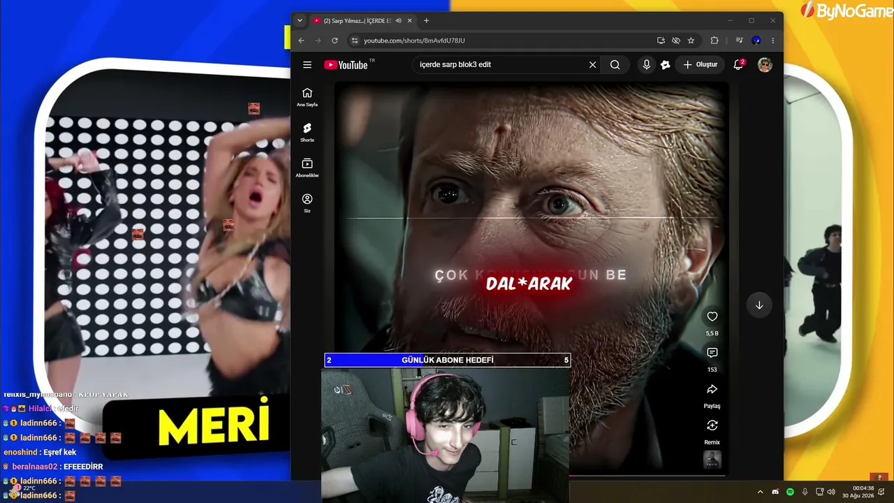Open the clock and date in taskbar
The width and height of the screenshot is (894, 503).
[x=858, y=492]
